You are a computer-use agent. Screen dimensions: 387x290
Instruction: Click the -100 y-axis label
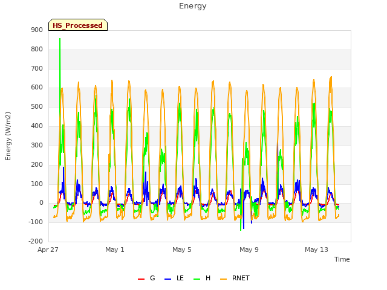click(36, 222)
